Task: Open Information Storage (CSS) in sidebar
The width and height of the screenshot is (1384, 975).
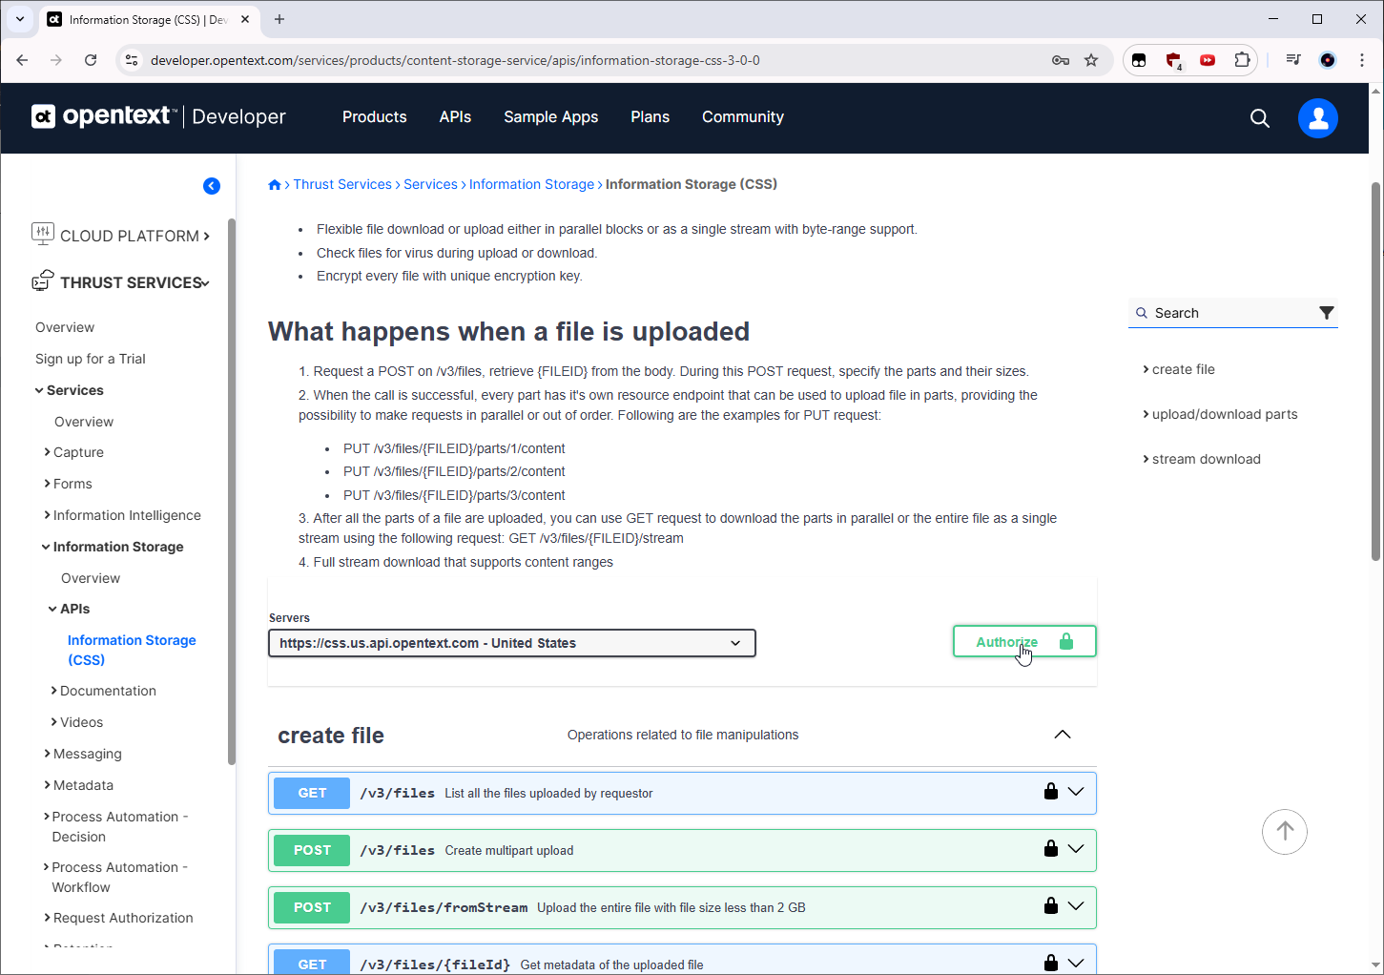Action: pos(132,650)
